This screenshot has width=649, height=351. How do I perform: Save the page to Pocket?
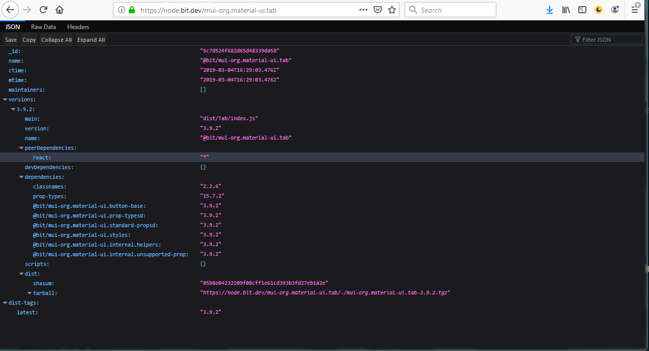click(377, 10)
